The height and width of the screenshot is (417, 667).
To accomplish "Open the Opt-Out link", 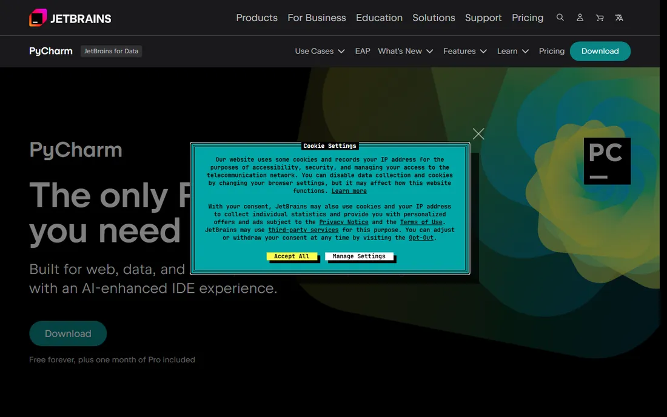I will (421, 238).
